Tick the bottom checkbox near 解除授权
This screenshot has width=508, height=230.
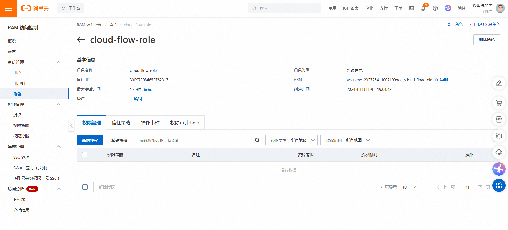tap(85, 187)
